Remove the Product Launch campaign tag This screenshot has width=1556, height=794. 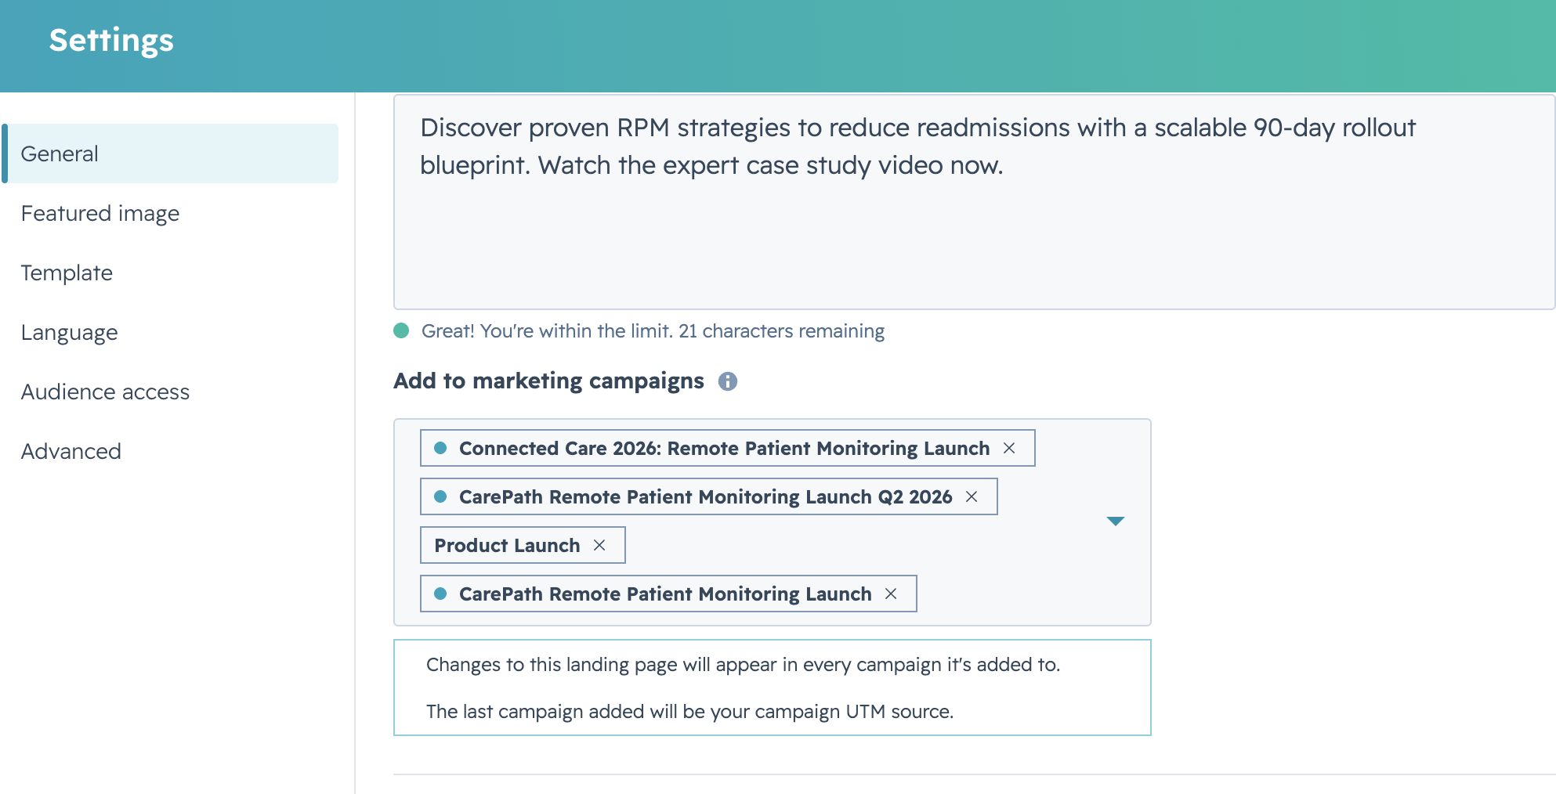pyautogui.click(x=599, y=545)
